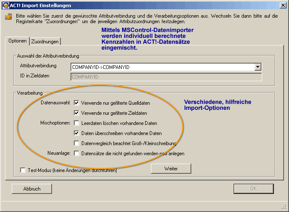Click the Verarbeitung group title
The width and height of the screenshot is (289, 212).
30,93
